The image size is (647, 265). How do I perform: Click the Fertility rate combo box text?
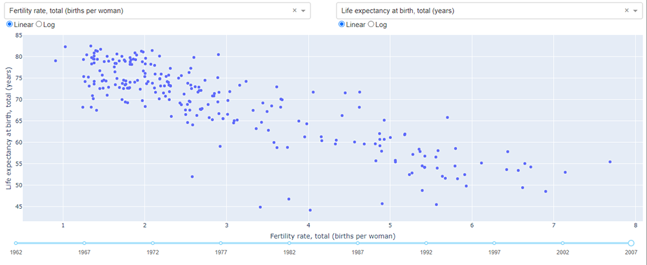(66, 11)
